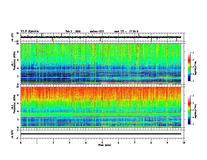Click the 6 kHz tick of ch.2 spectrogram
Viewport: 207px width, 160px height.
(18, 103)
